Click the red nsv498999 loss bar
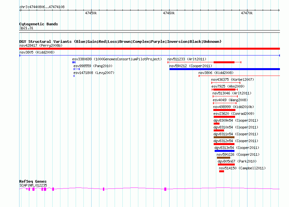The width and height of the screenshot is (289, 207). [224, 110]
